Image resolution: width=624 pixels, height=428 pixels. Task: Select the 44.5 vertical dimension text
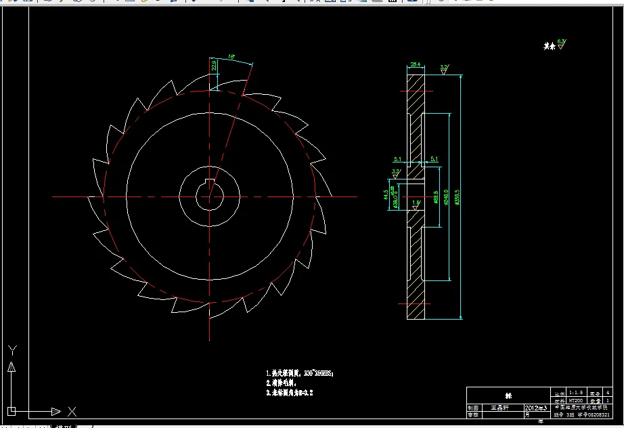tap(386, 194)
